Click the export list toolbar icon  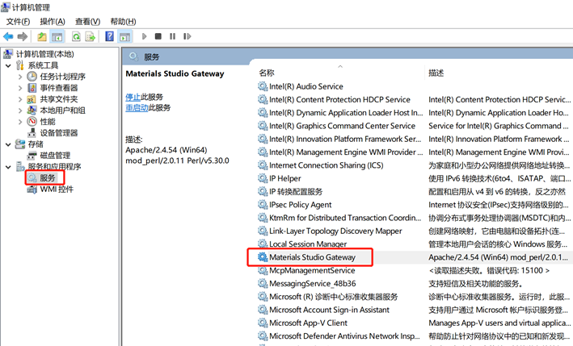91,36
